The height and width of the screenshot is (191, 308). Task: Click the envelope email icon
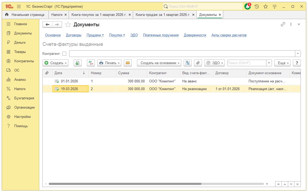click(128, 63)
